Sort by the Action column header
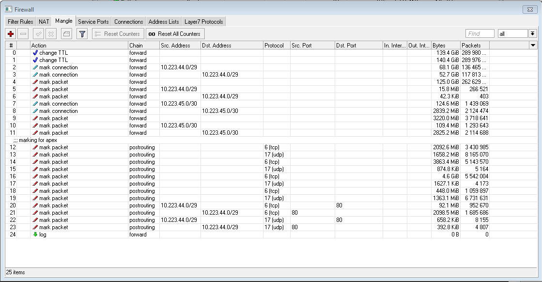This screenshot has height=282, width=542. tap(79, 45)
